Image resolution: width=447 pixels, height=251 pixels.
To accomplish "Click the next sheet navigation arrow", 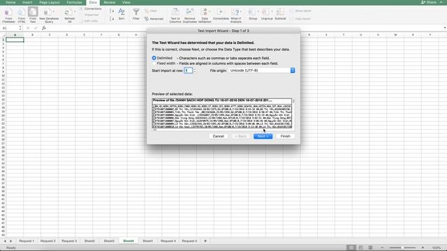I will [11, 241].
